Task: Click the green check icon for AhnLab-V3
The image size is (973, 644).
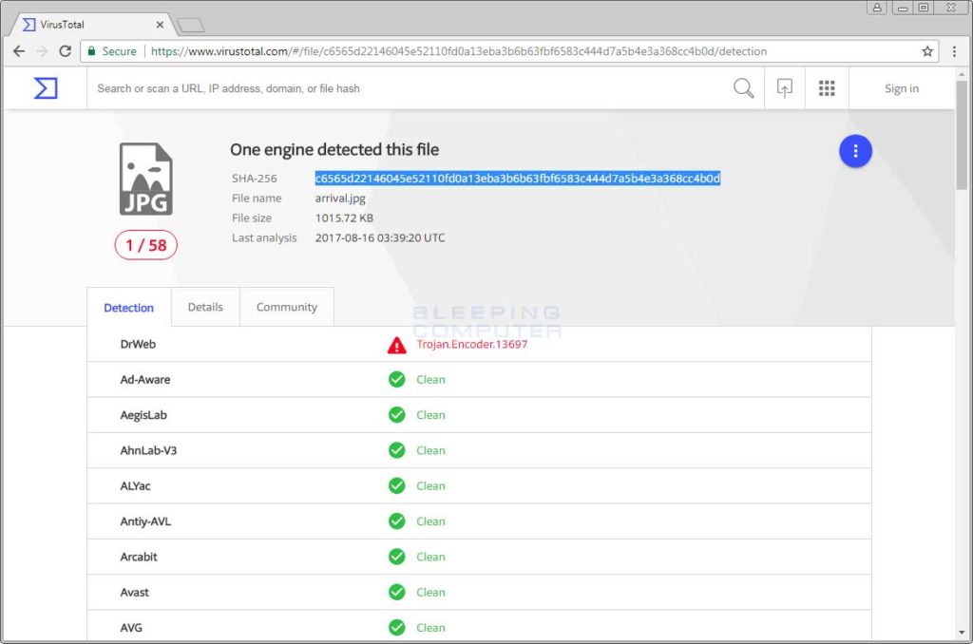Action: (x=396, y=450)
